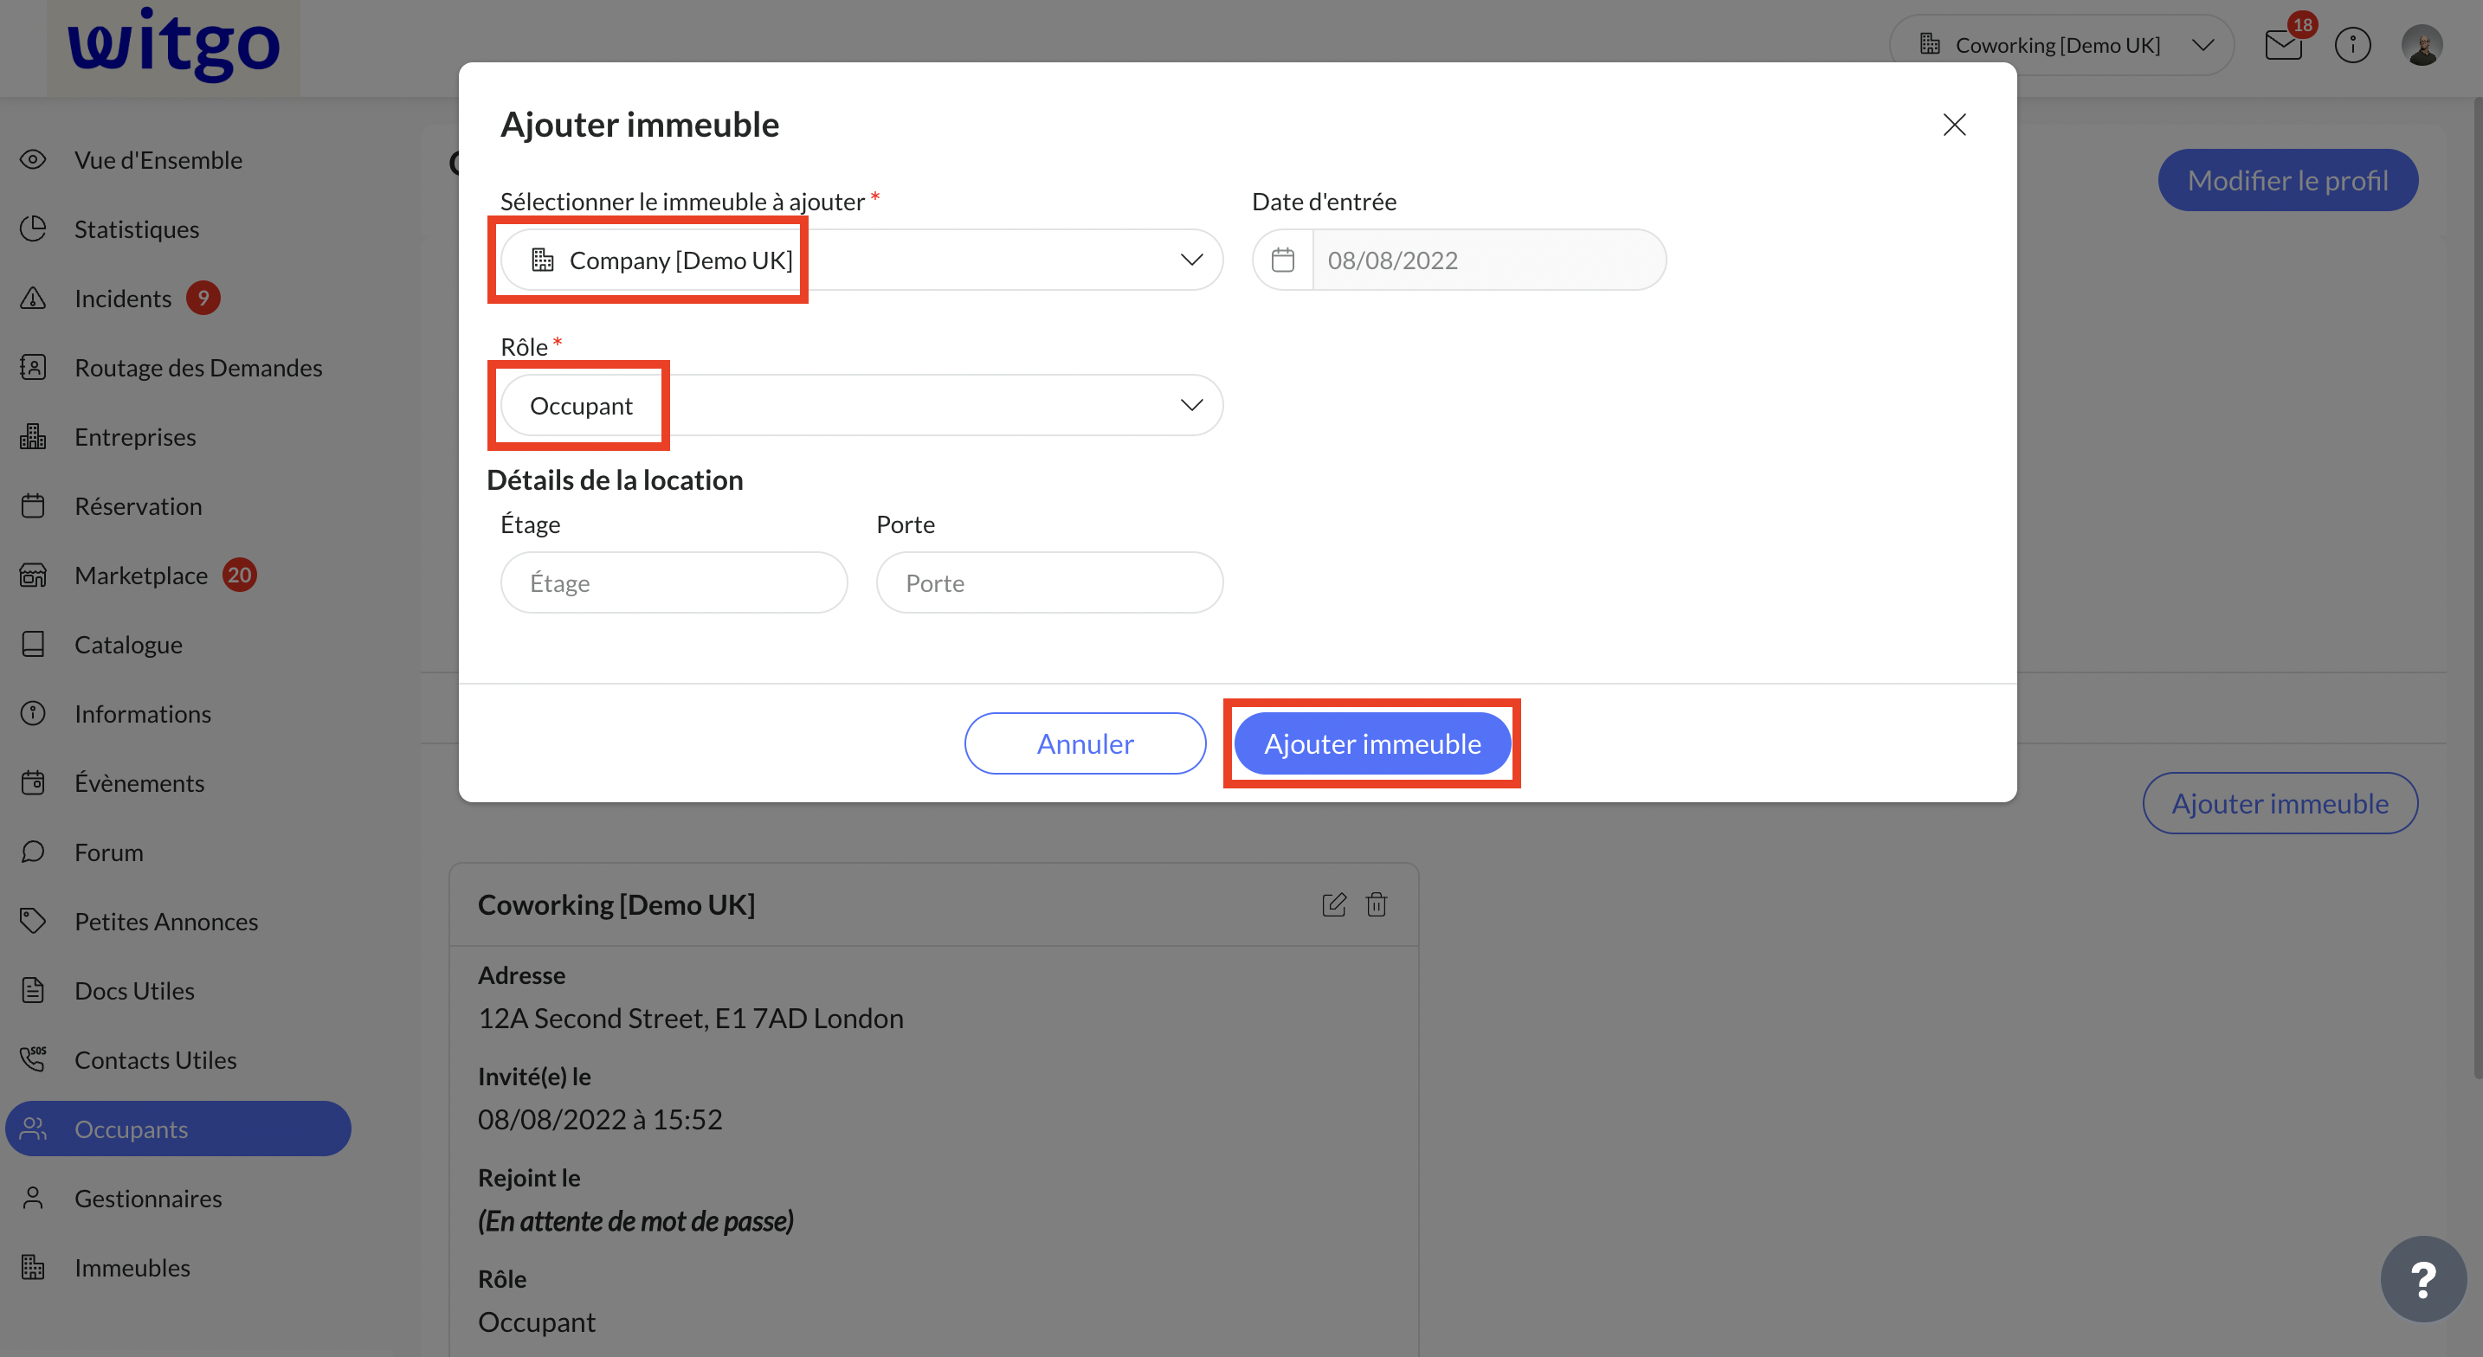Click the Contacts Utiles SOS phone icon

coord(33,1059)
